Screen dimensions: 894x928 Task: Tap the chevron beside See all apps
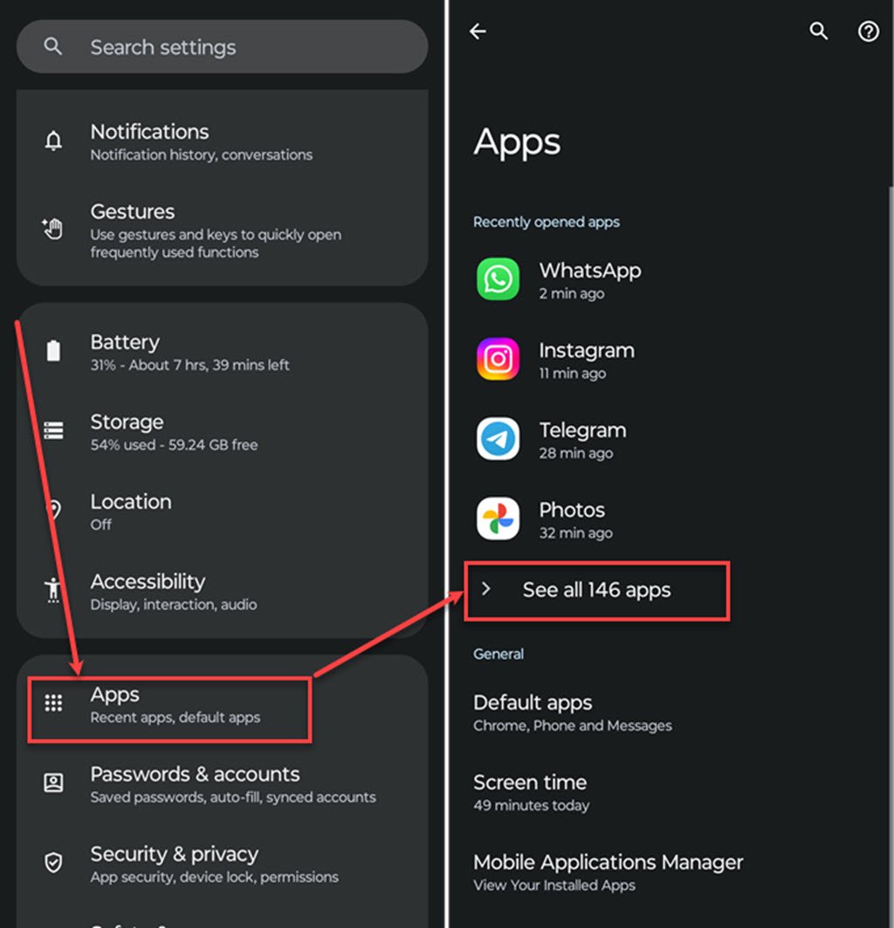[486, 589]
